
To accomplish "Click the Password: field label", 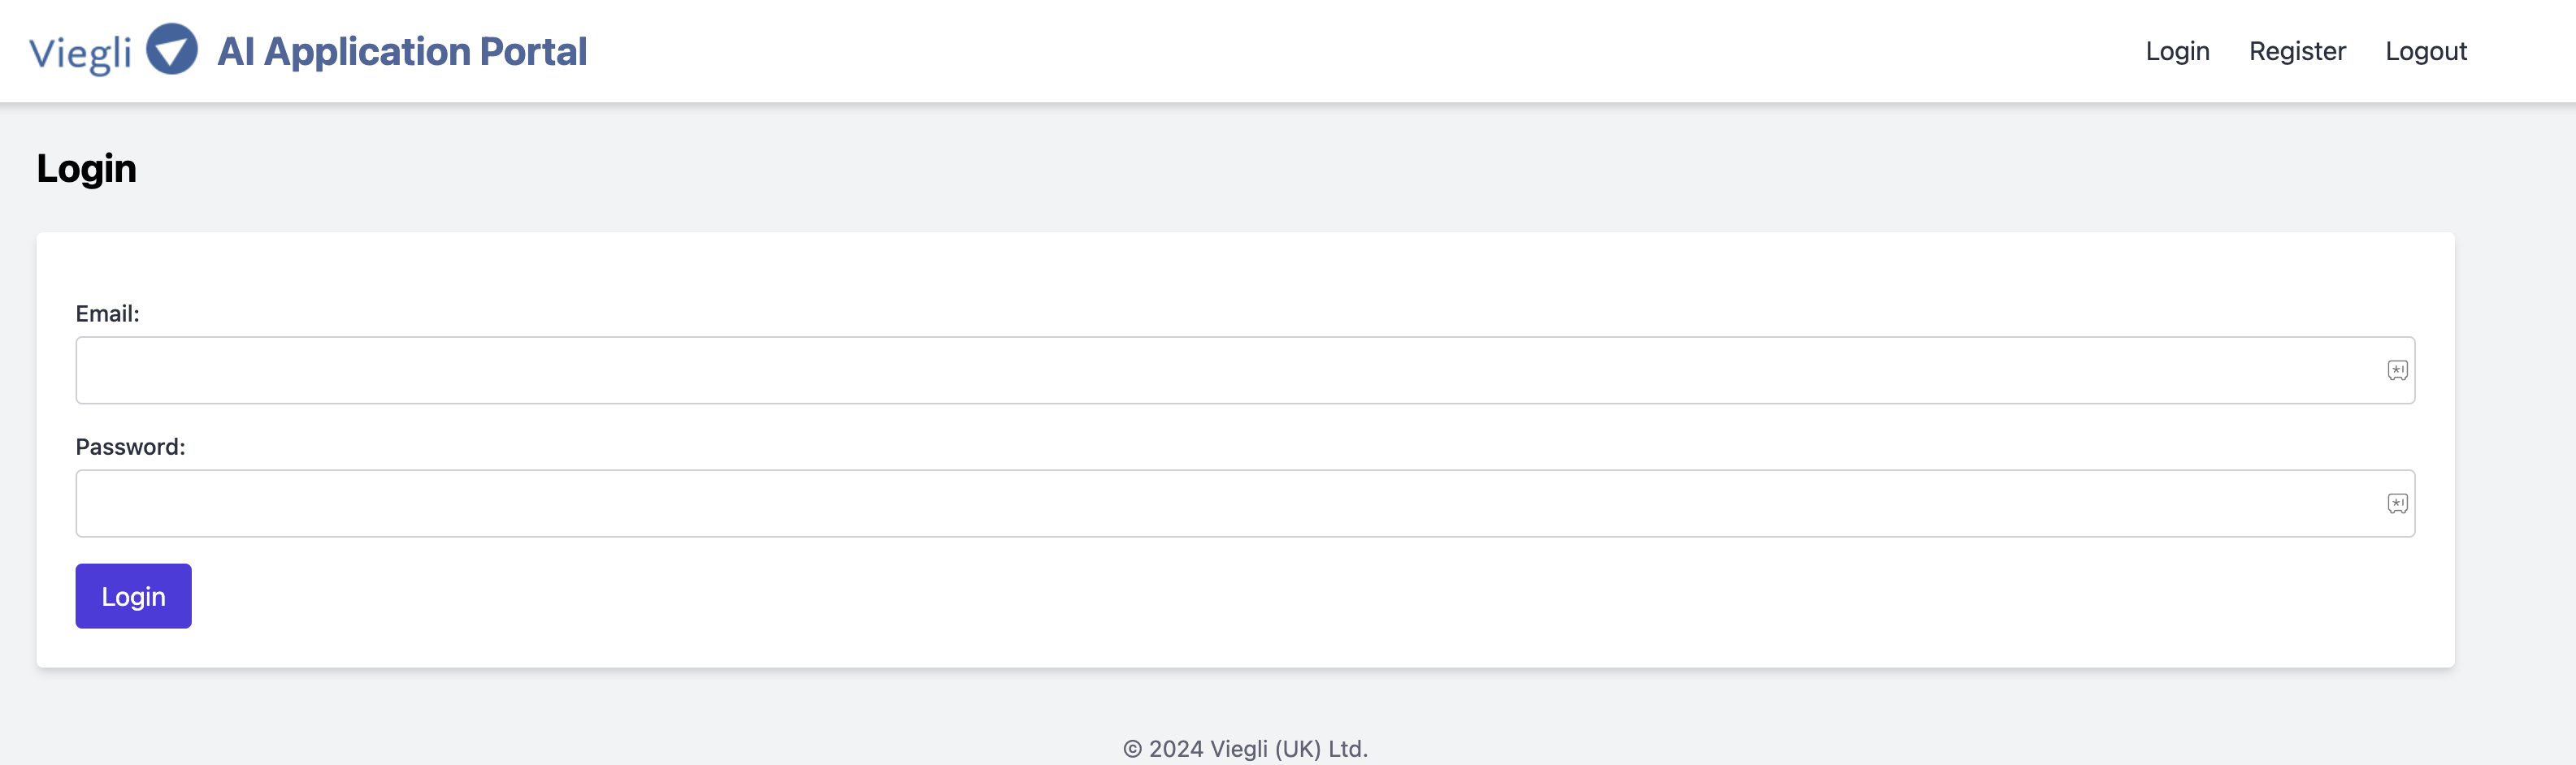I will (130, 447).
